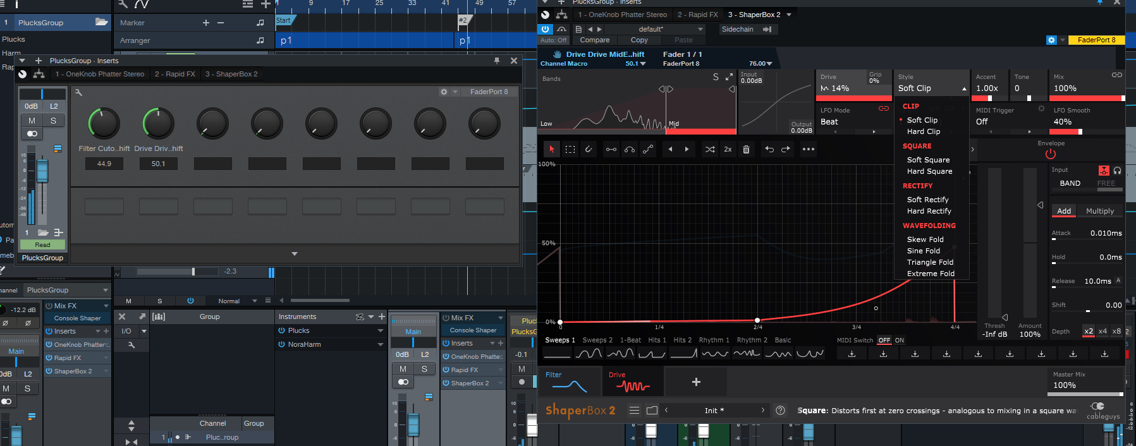Screen dimensions: 1136x446
Task: Set envelope Depth to x4
Action: click(1102, 331)
